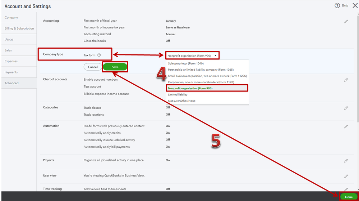Image resolution: width=359 pixels, height=201 pixels.
Task: Click the Automatically apply credits setting
Action: tap(102, 133)
